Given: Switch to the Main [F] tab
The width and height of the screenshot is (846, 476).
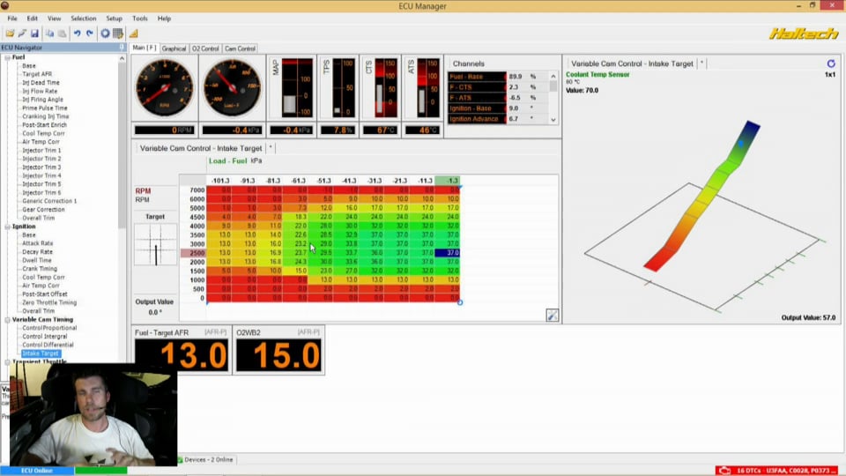Looking at the screenshot, I should pos(144,48).
